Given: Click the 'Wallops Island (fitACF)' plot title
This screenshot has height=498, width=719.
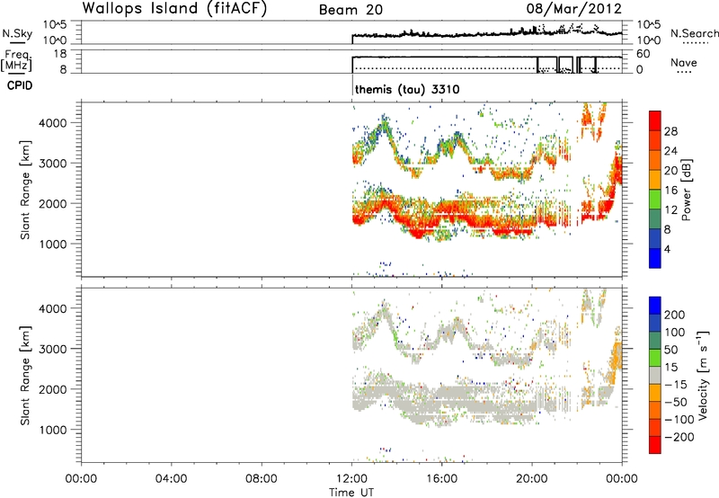Looking at the screenshot, I should pyautogui.click(x=174, y=8).
